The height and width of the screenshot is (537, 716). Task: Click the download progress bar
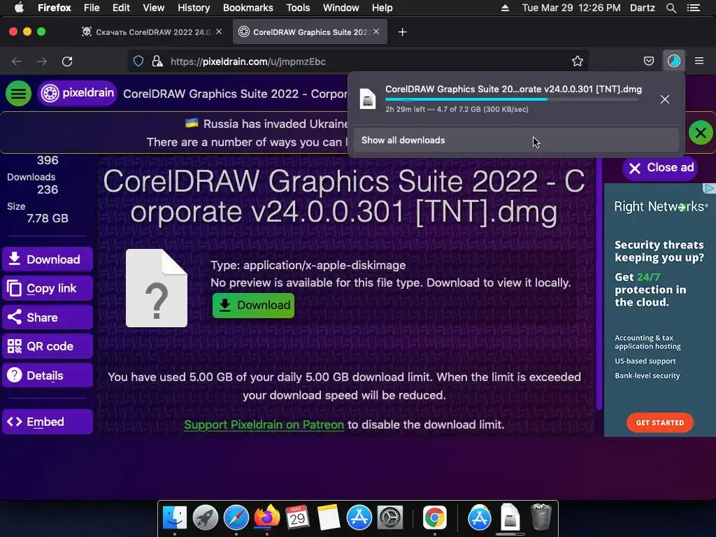511,99
